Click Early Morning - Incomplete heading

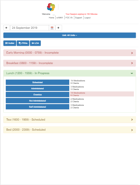[32, 53]
